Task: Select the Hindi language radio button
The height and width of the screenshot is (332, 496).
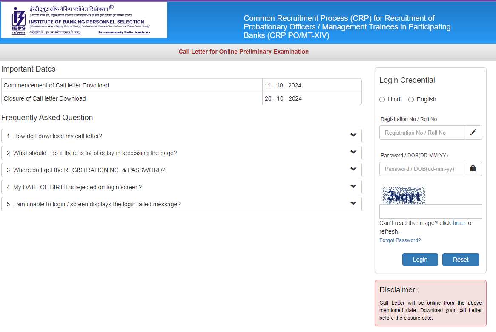Action: (x=382, y=99)
